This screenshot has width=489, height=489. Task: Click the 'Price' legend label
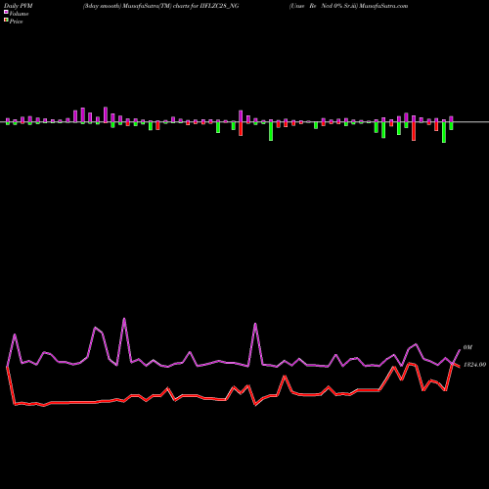click(x=16, y=22)
